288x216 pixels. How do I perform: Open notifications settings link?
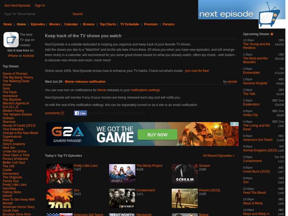[145, 90]
